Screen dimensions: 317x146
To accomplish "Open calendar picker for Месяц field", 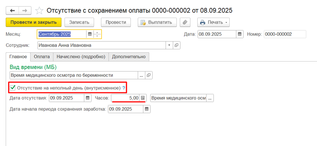I will [90, 34].
